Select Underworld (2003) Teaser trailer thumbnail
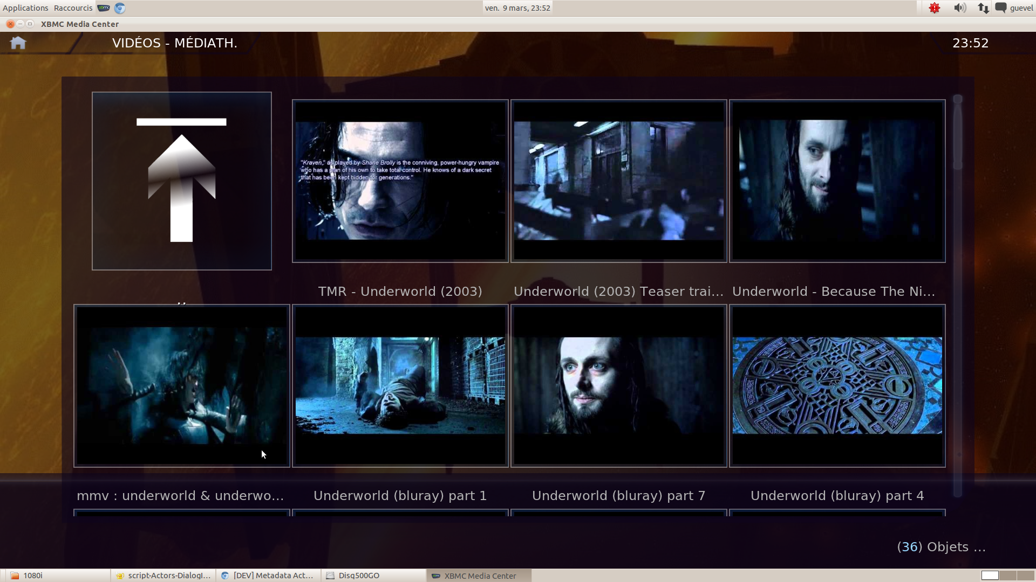1036x582 pixels. click(618, 181)
